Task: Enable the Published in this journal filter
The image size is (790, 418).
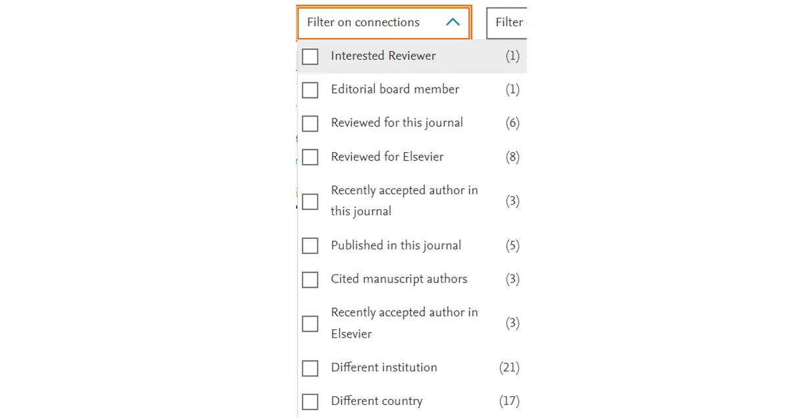Action: click(x=310, y=246)
